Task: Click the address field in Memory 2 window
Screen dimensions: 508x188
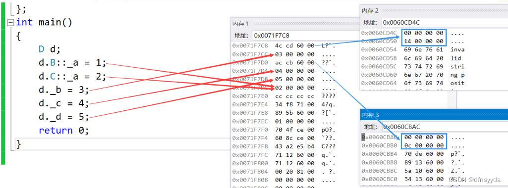Action: (445, 23)
